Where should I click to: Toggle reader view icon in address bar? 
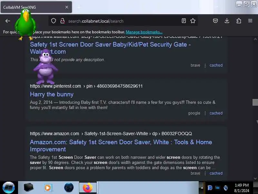(184, 21)
